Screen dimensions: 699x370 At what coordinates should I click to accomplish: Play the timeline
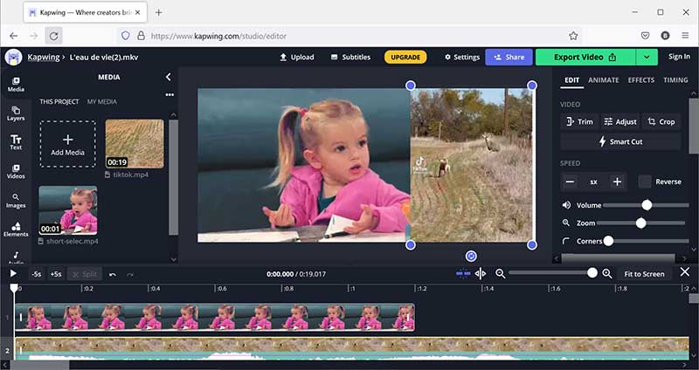click(13, 273)
